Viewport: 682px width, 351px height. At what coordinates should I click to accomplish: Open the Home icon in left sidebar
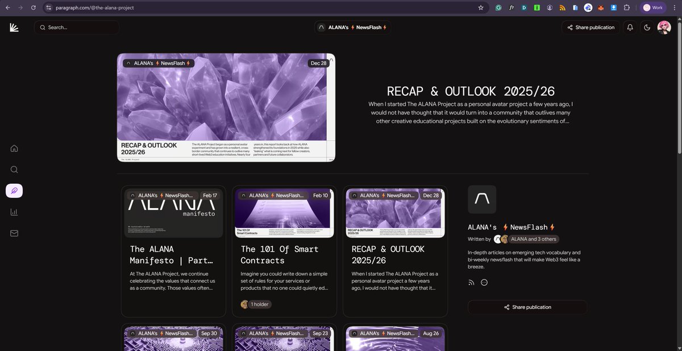[14, 149]
